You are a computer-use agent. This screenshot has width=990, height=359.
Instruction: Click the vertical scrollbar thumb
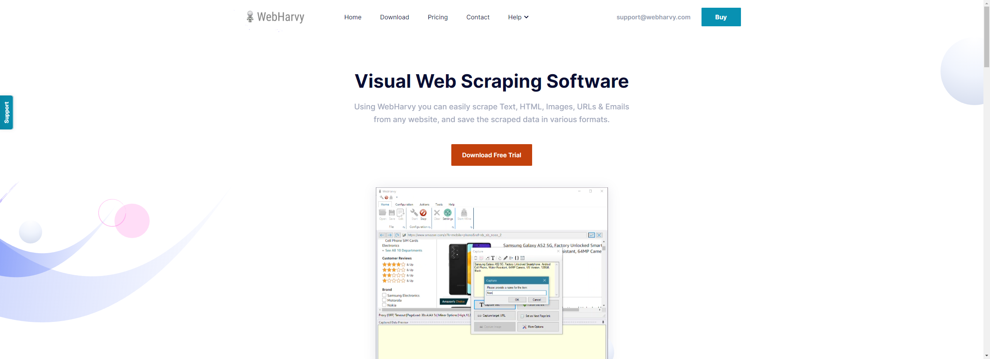coord(987,37)
